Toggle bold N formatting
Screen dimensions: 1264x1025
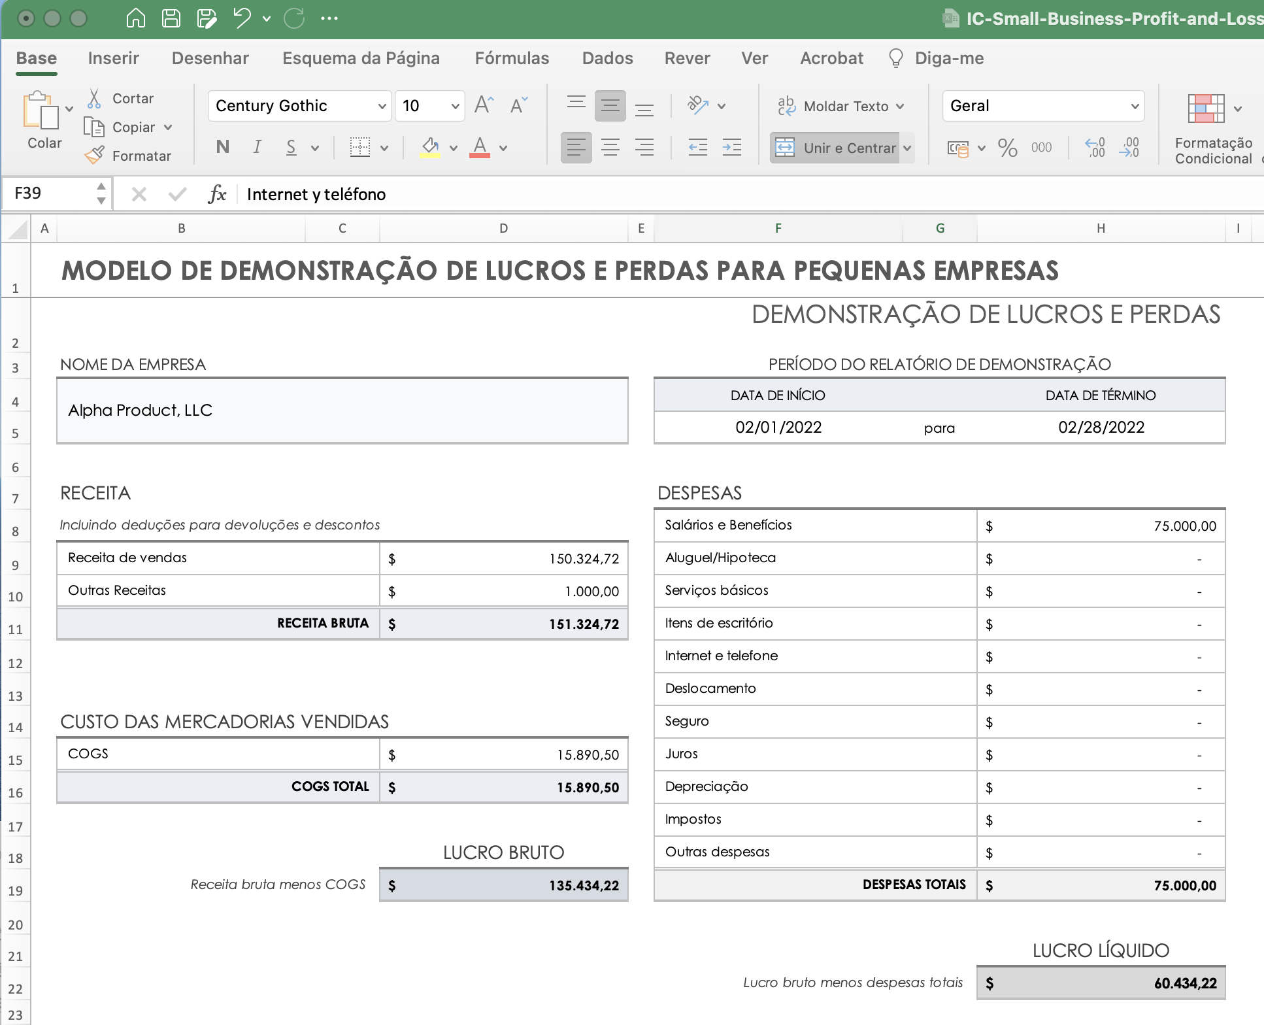coord(223,147)
